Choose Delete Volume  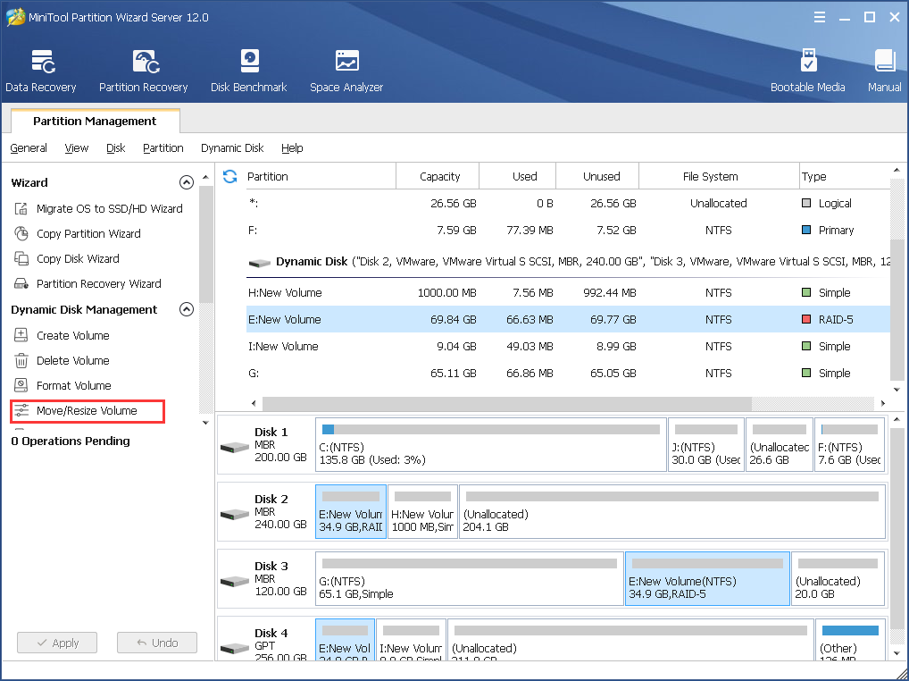point(73,360)
